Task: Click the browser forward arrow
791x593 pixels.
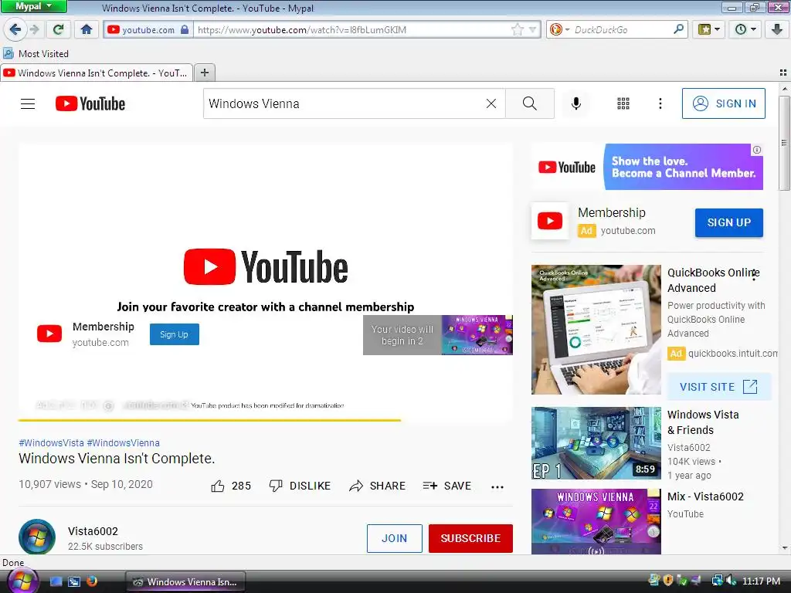Action: click(34, 29)
